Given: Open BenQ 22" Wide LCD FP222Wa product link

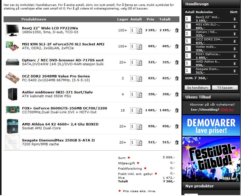Looking at the screenshot, I should coord(50,28).
